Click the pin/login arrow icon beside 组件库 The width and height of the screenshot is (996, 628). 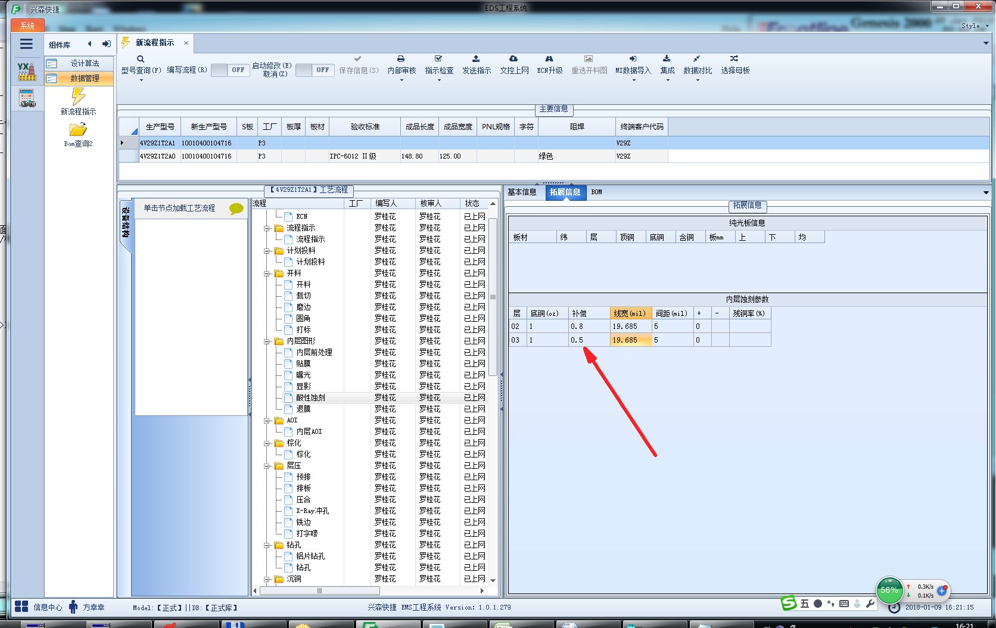click(106, 43)
